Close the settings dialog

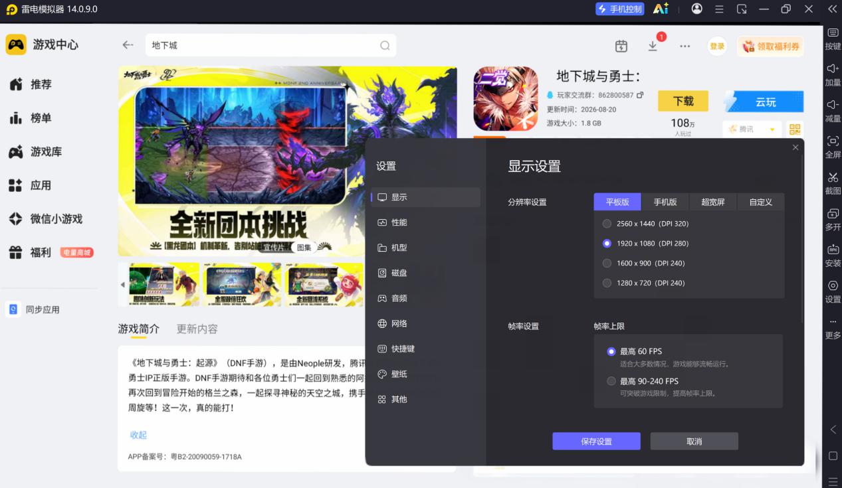[795, 147]
